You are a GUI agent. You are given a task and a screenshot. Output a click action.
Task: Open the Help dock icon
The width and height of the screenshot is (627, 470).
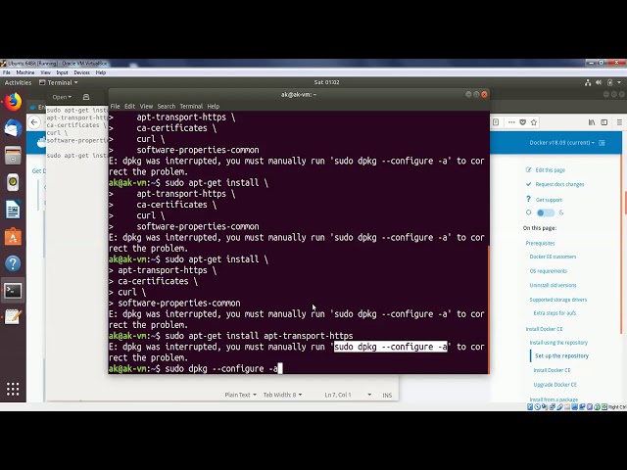(x=13, y=263)
